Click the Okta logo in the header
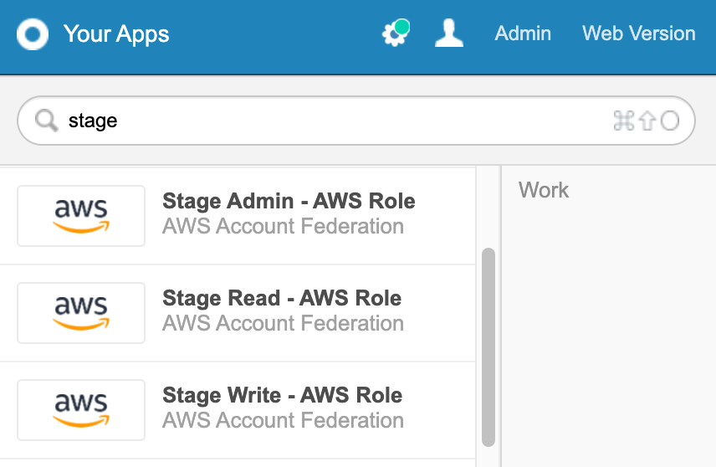716x467 pixels. [x=33, y=34]
